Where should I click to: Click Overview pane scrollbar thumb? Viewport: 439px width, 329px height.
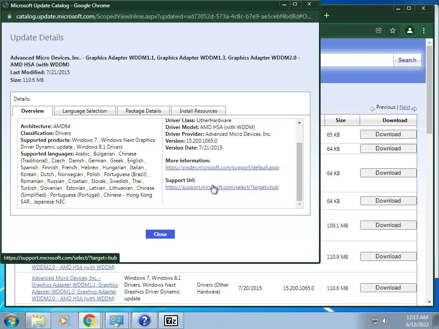point(299,171)
